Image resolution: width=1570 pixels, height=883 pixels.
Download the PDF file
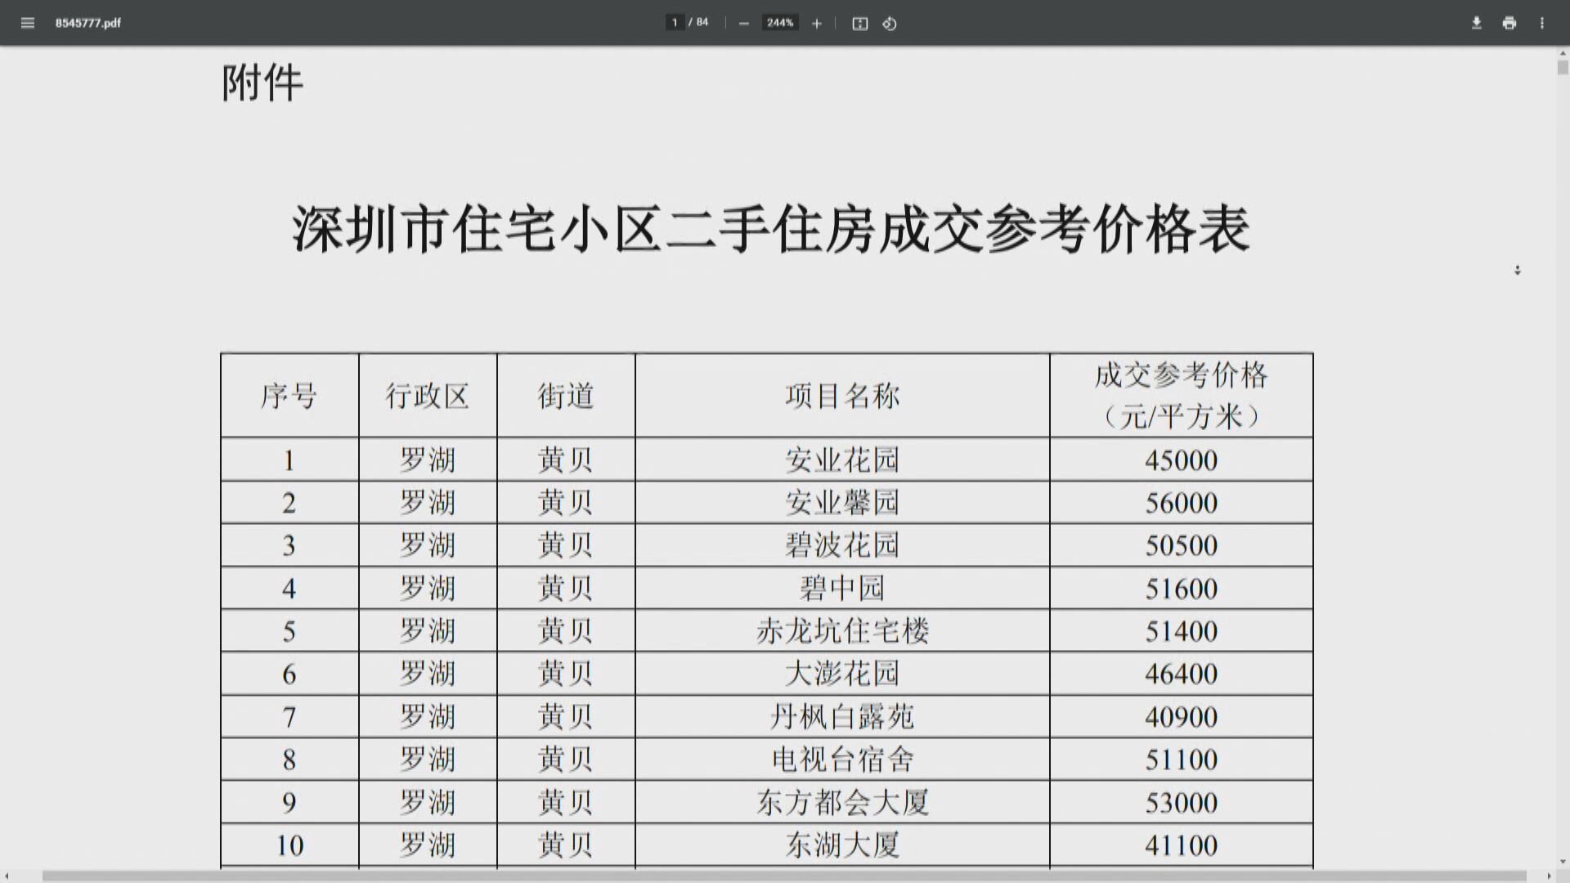coord(1477,23)
